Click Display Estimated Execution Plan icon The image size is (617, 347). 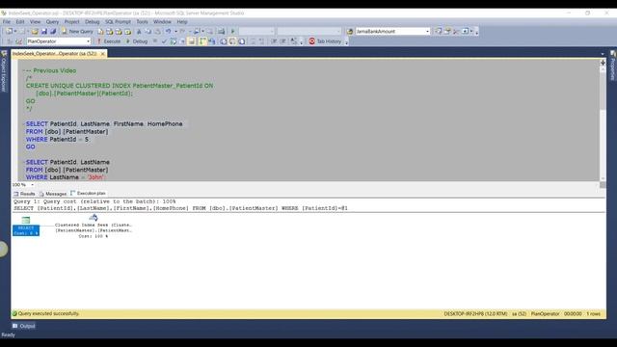point(174,41)
